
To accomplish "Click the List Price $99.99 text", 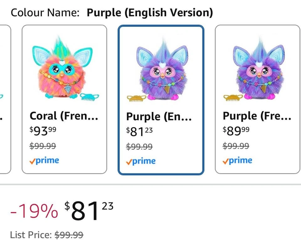I will pos(47,235).
